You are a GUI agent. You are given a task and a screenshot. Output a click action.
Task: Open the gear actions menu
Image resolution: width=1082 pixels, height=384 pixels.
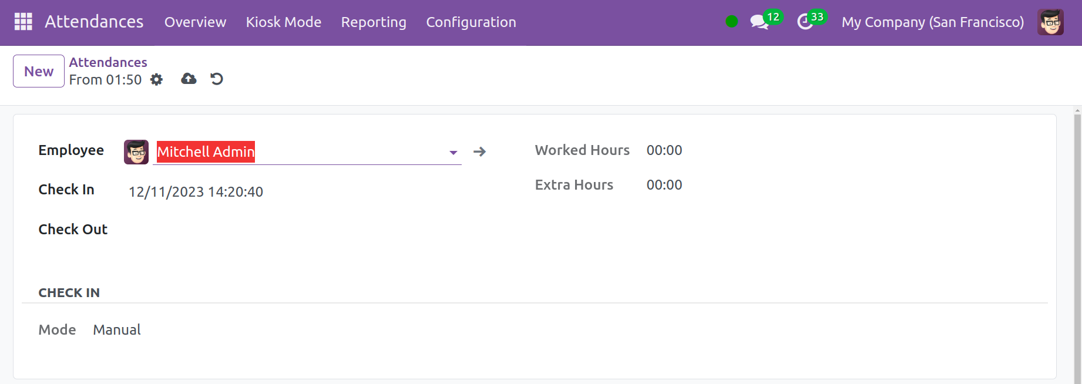[156, 79]
